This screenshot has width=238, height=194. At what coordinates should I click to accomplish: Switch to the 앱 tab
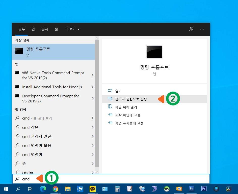(33, 29)
